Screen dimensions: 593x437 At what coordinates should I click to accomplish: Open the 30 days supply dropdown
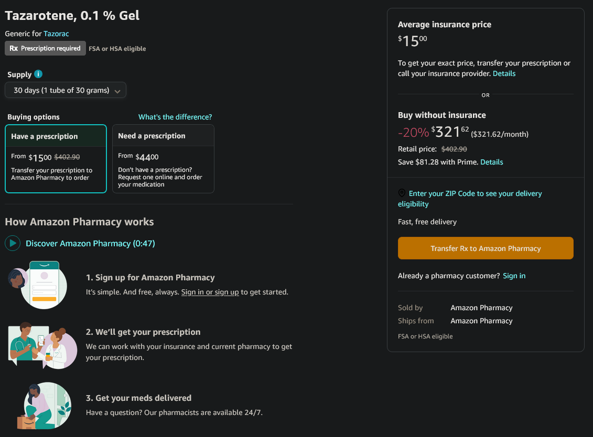coord(66,90)
